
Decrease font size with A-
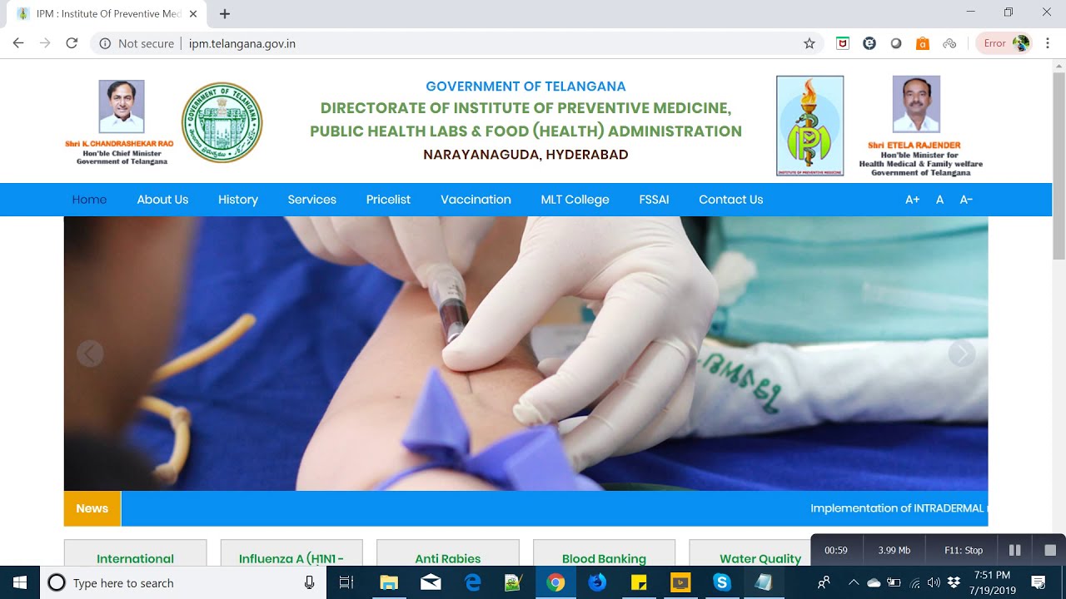(966, 200)
